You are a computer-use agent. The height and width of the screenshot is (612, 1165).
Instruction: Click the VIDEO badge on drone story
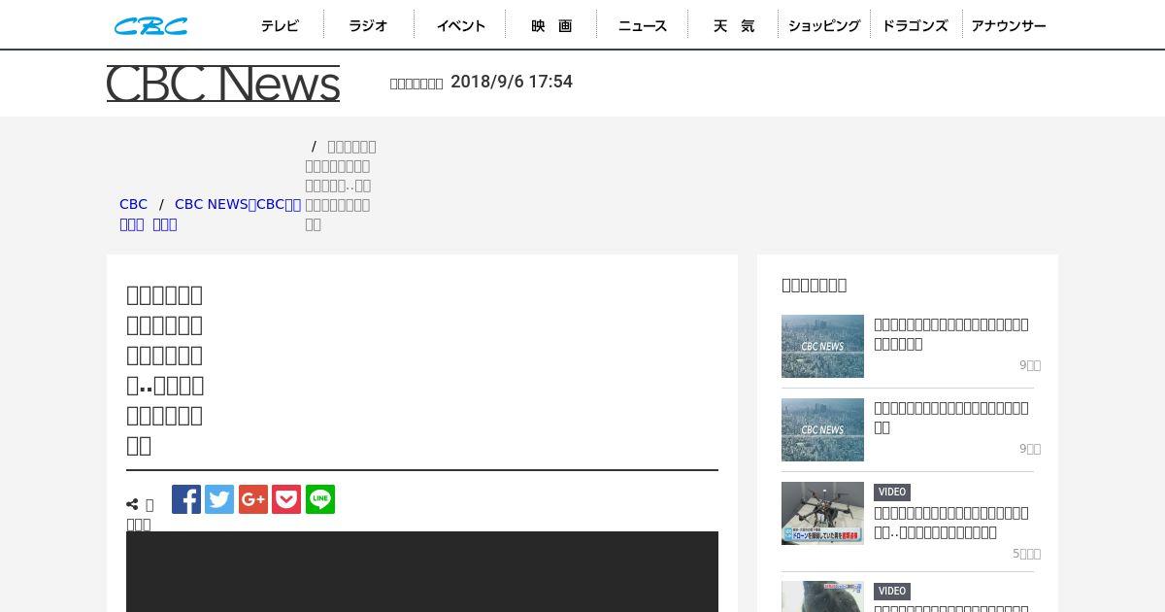pos(892,493)
